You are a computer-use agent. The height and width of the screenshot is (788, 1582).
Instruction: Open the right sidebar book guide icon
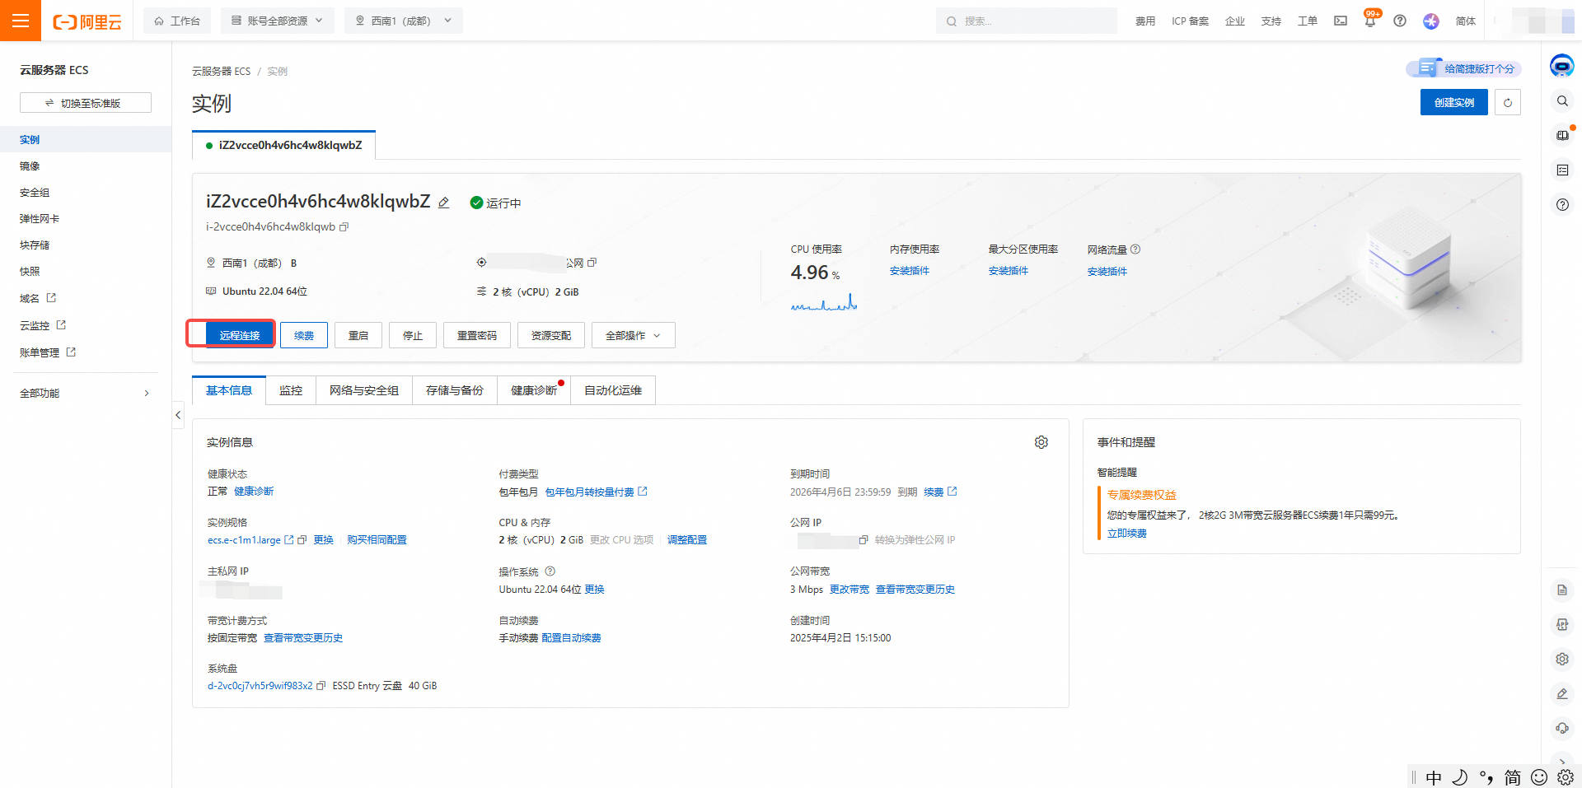click(1562, 135)
